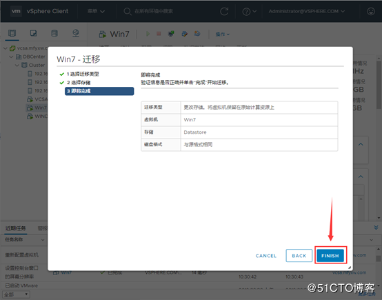Focus the global search field
Viewport: 382px width, 300px height.
[154, 11]
